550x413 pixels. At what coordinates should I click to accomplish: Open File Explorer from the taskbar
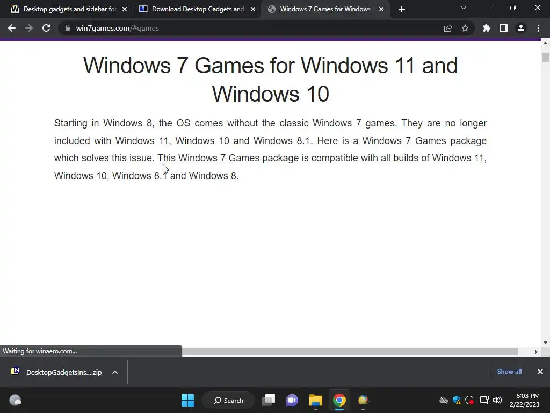[x=316, y=400]
